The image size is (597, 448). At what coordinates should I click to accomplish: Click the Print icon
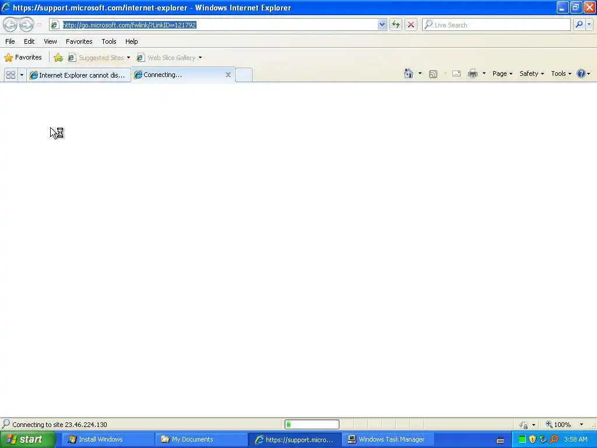point(472,73)
